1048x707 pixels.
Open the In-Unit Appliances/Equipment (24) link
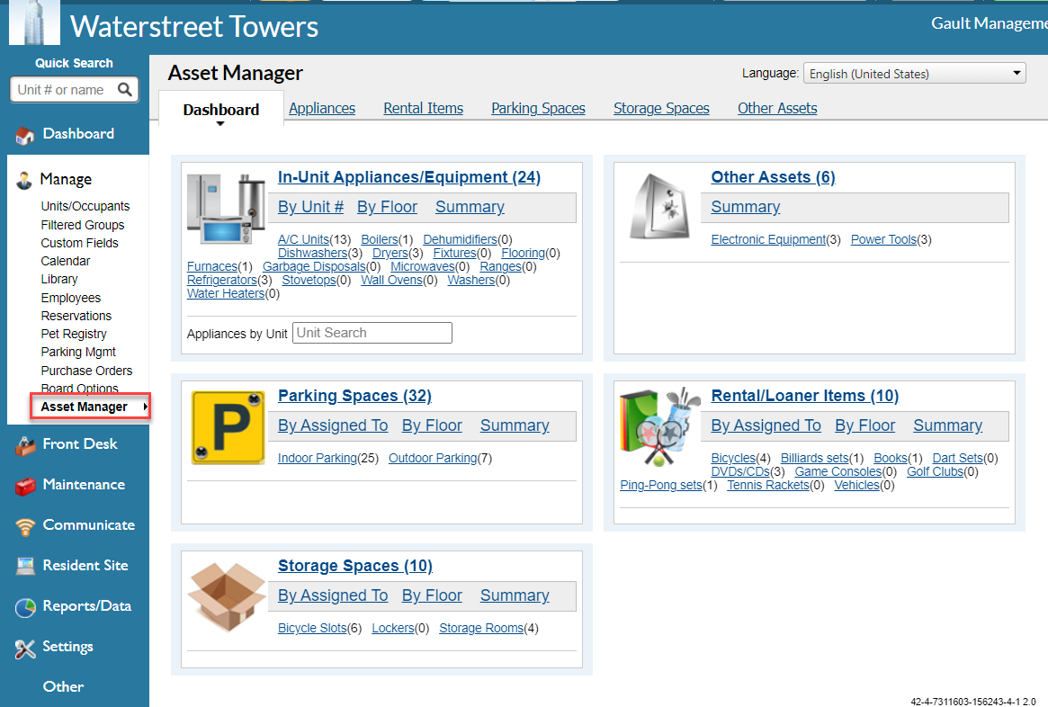[409, 177]
